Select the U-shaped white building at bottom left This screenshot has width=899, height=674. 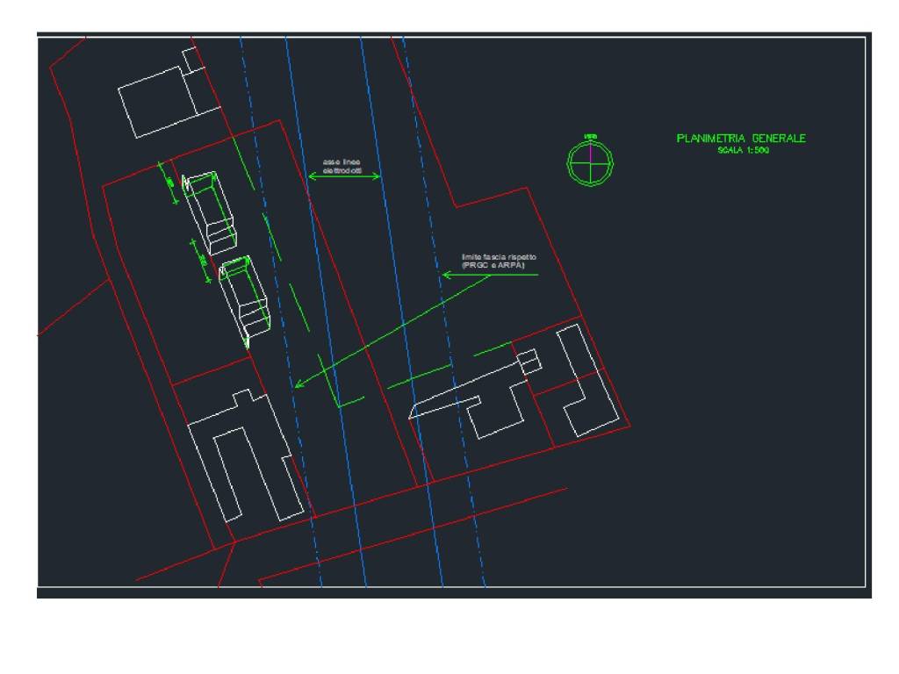tap(246, 461)
